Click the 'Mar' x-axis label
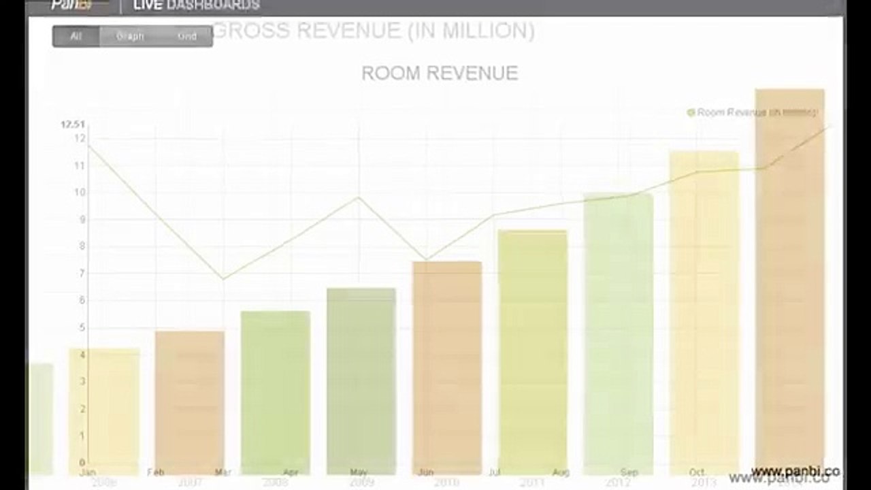 point(223,472)
